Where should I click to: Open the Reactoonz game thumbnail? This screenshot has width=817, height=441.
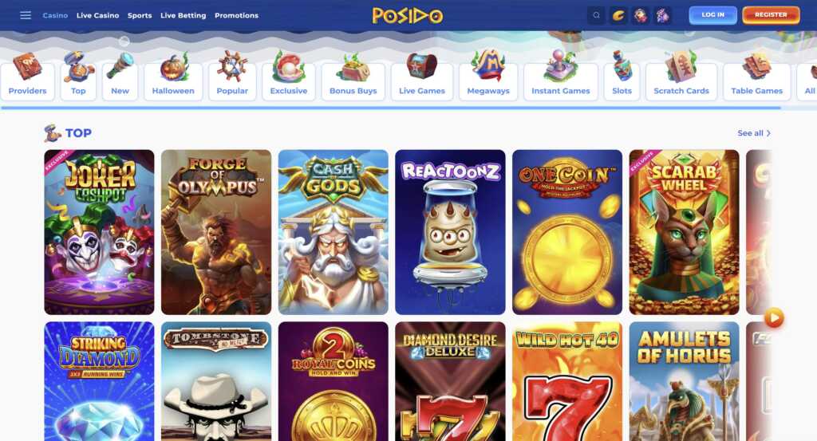point(450,232)
